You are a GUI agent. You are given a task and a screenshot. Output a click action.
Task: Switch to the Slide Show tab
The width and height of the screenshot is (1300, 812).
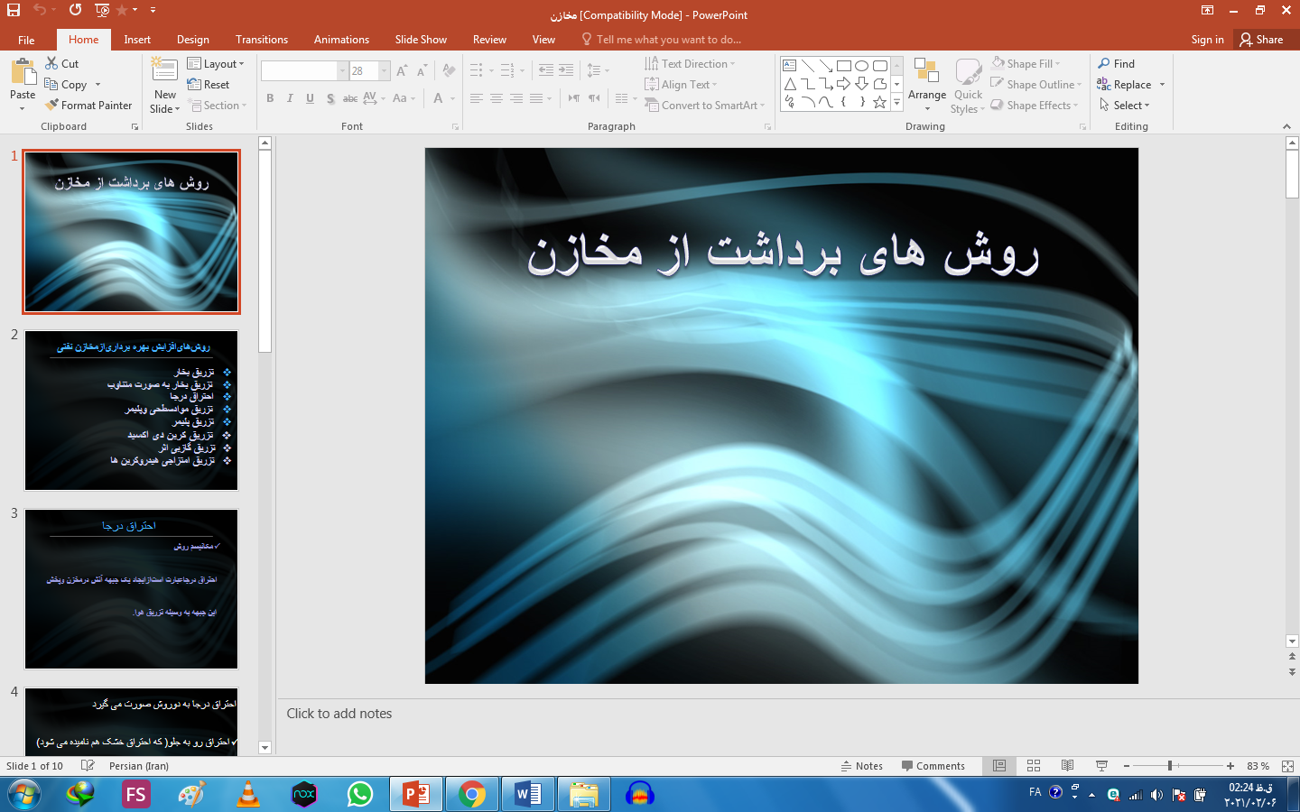[420, 40]
